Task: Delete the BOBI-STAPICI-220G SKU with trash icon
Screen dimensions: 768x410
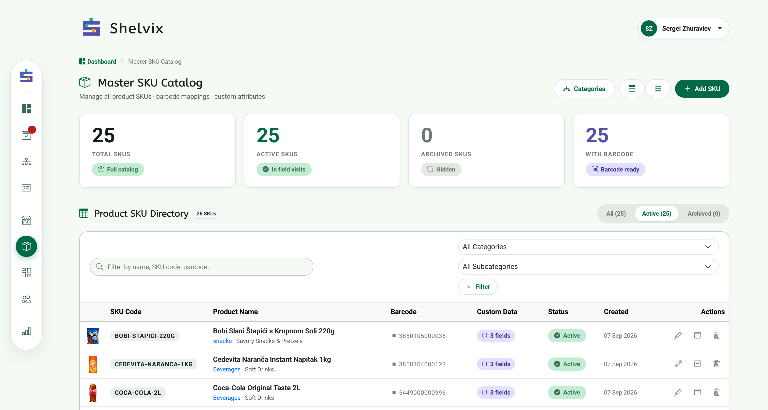Action: click(716, 335)
